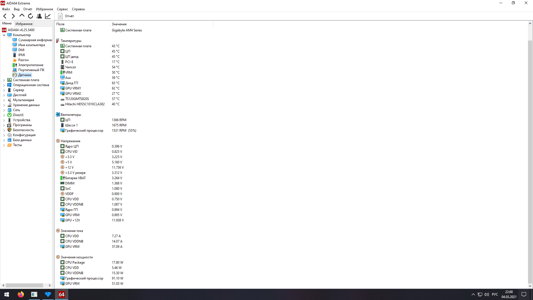Click the sidebar scroll right arrow
This screenshot has height=300, width=533.
50,285
